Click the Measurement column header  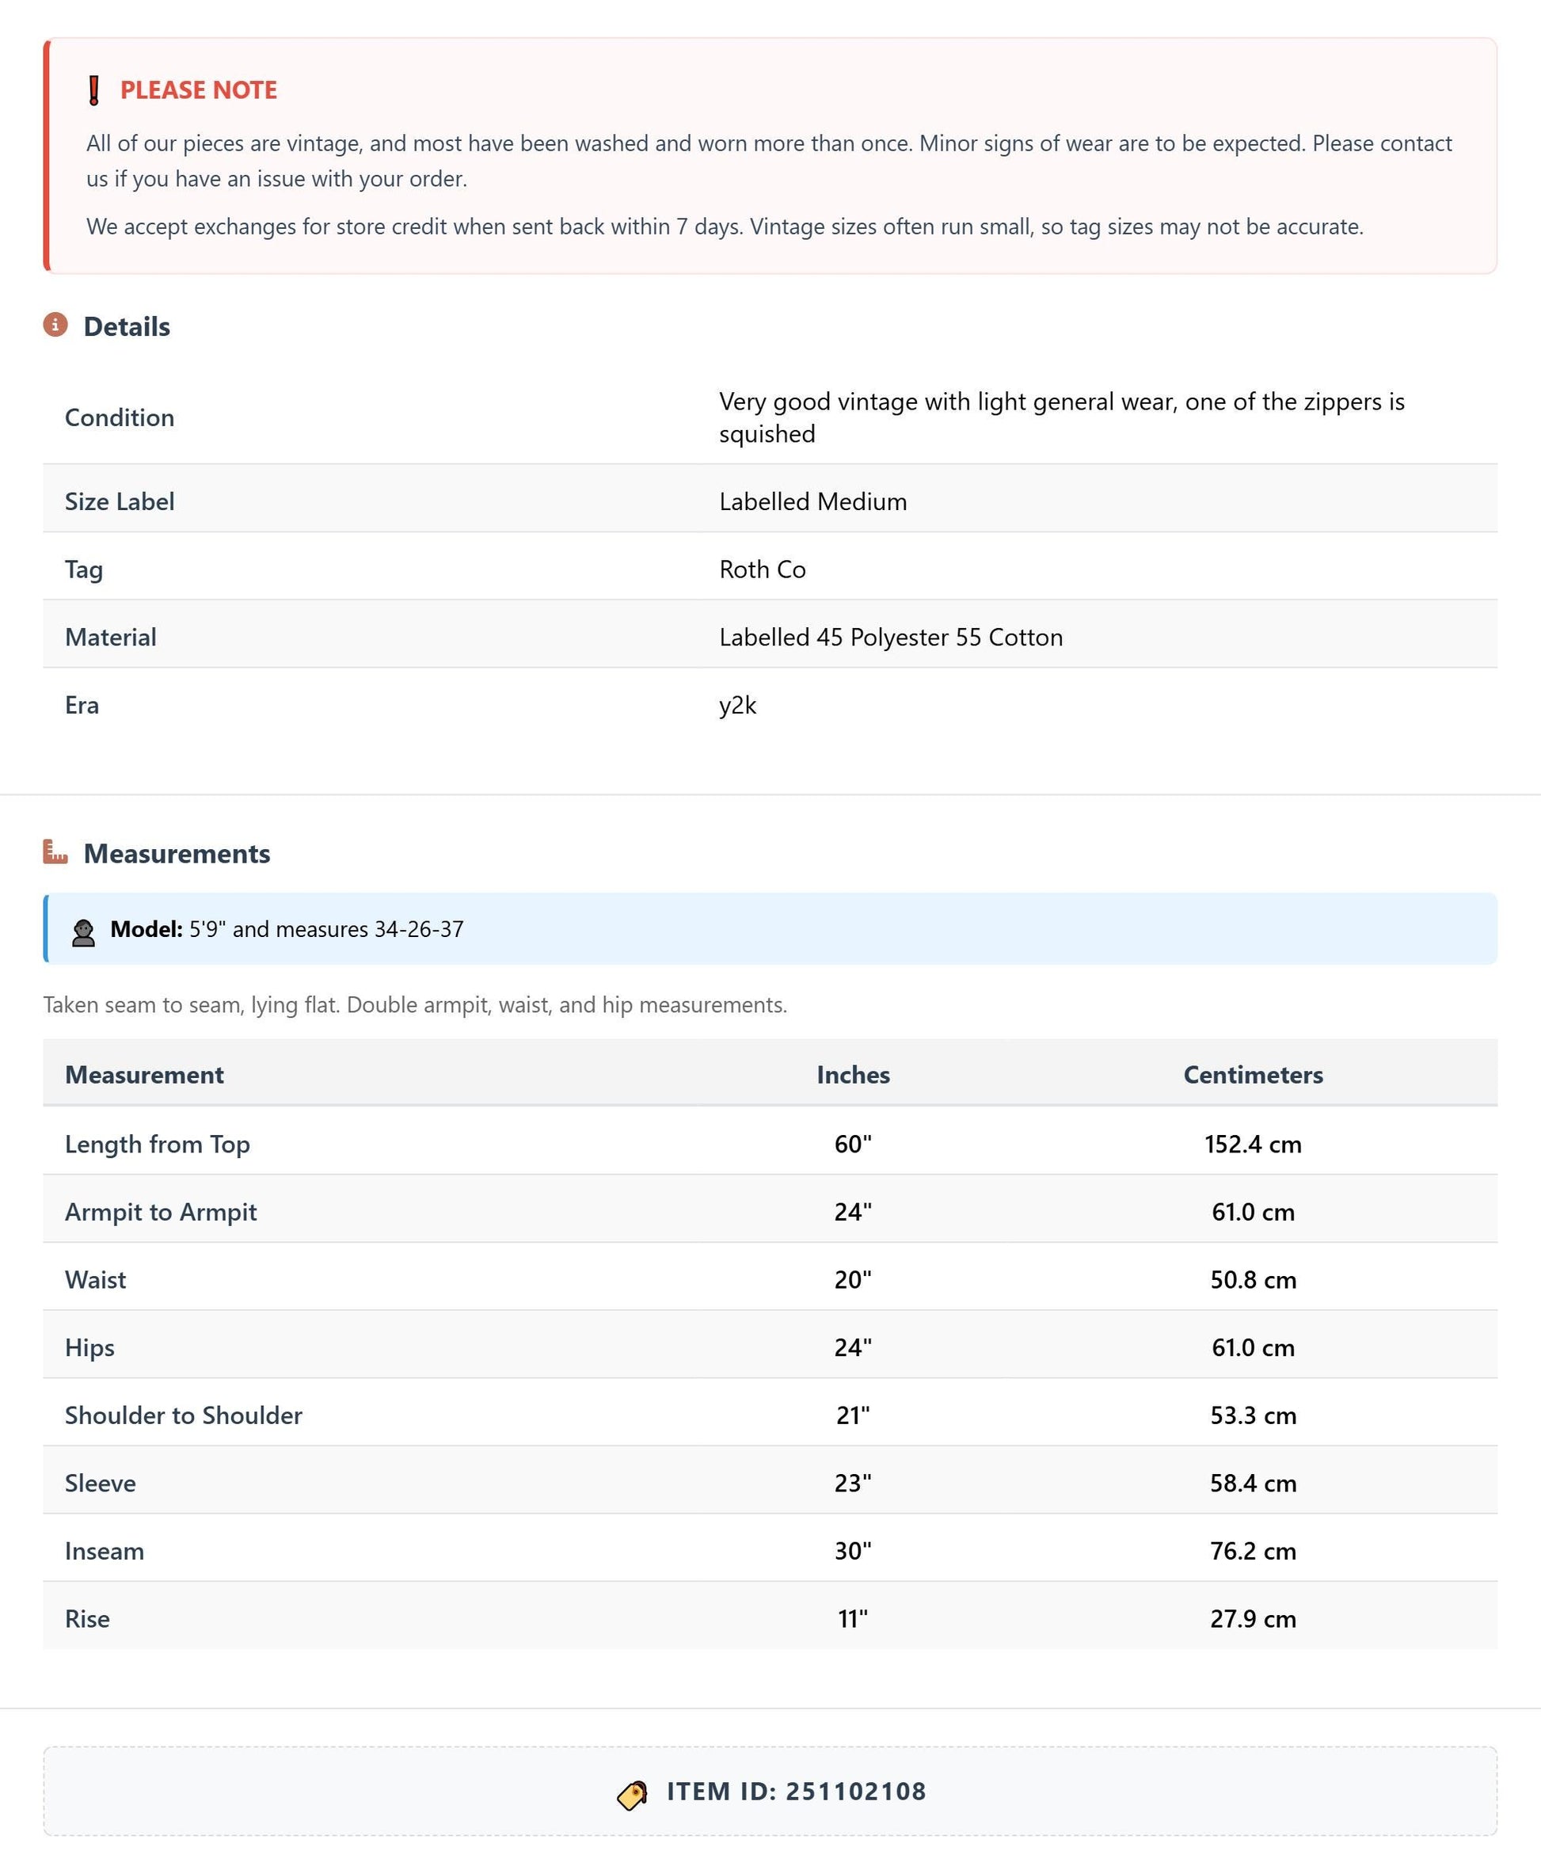click(x=144, y=1074)
